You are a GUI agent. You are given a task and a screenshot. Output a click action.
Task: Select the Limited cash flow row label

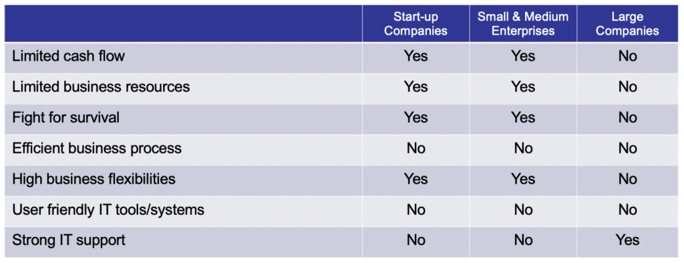(69, 56)
